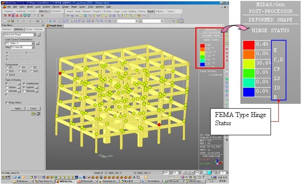This screenshot has width=302, height=185.
Task: Click the Redo icon
Action: (31, 21)
